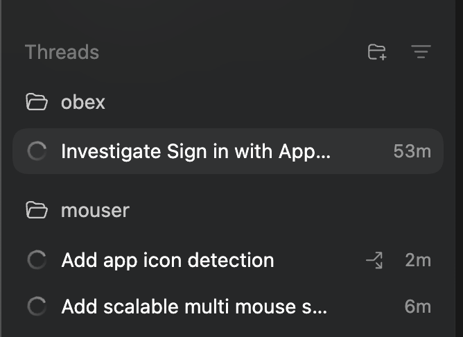Click the new folder plus icon
The height and width of the screenshot is (337, 463).
point(377,52)
